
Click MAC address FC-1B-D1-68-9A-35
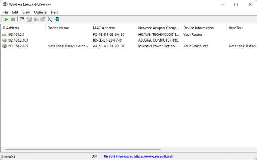click(108, 35)
